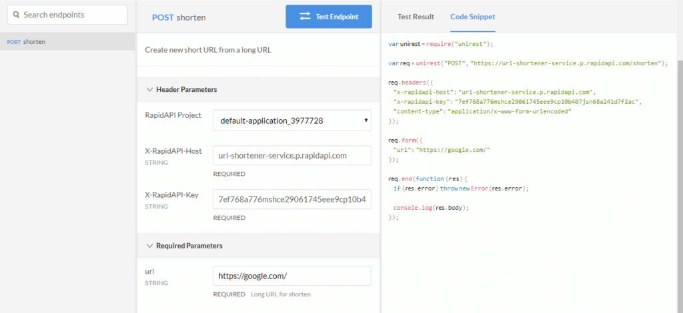Open the Code Snippet tab
The image size is (683, 313).
coord(472,17)
